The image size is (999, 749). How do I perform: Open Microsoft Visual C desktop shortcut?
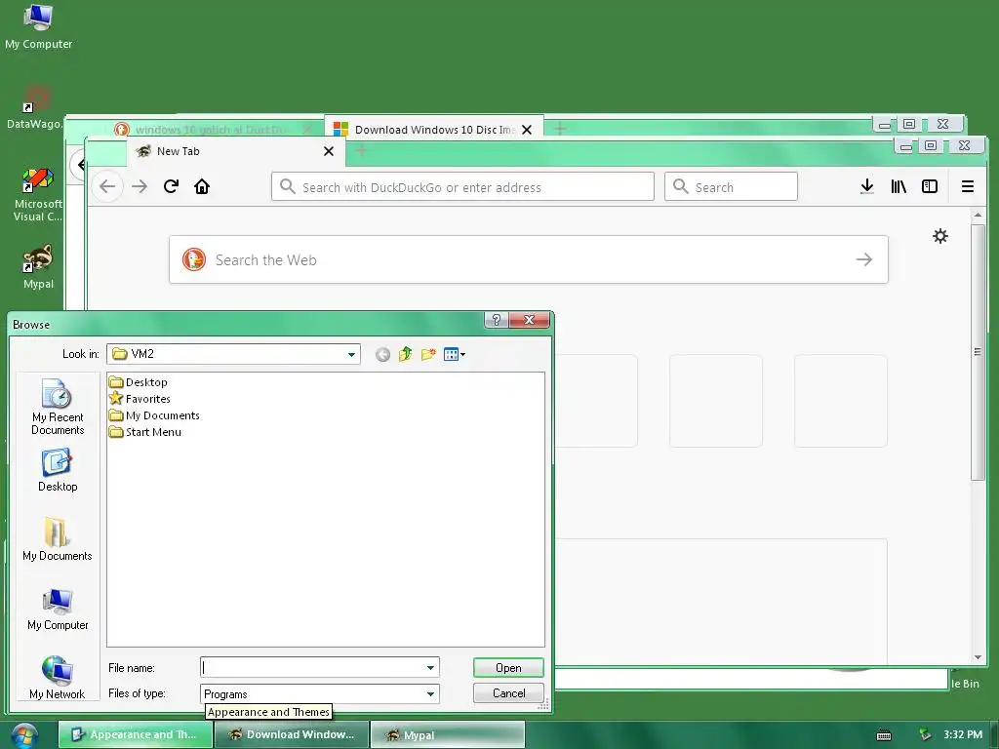(x=38, y=194)
